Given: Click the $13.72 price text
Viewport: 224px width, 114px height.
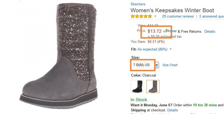Looking at the screenshot, I should pyautogui.click(x=154, y=31).
